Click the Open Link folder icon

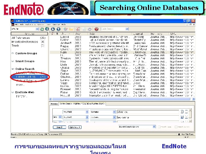pyautogui.click(x=71, y=29)
